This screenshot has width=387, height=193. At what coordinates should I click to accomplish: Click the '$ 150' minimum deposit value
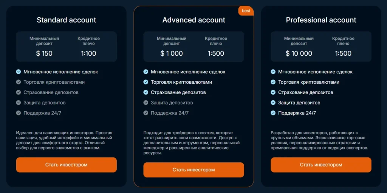(44, 53)
